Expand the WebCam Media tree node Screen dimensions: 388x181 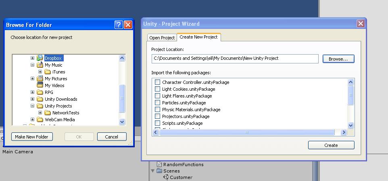[32, 120]
